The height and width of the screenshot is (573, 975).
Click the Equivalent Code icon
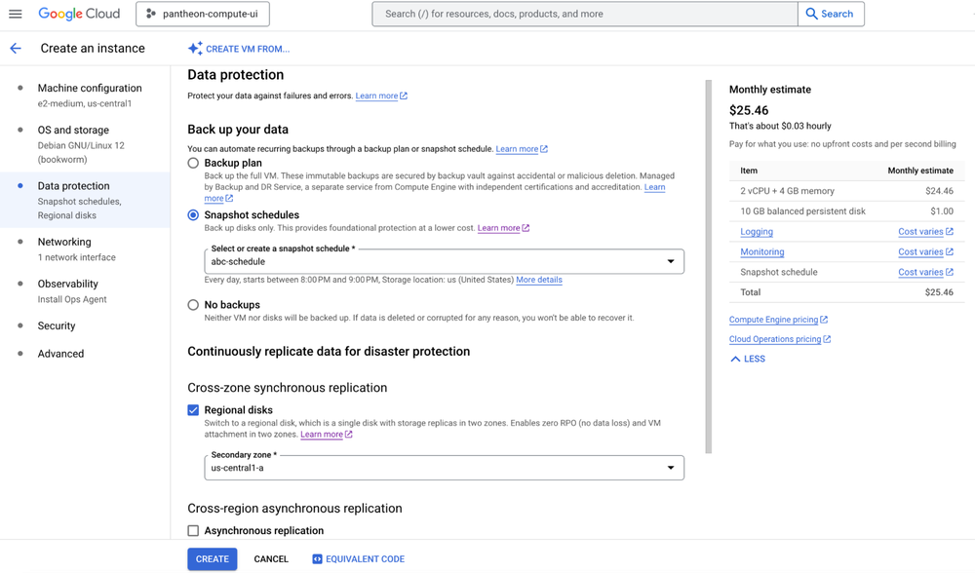pos(315,558)
